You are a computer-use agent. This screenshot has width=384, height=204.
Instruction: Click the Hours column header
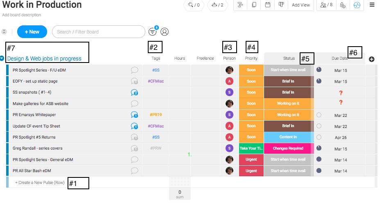[179, 58]
